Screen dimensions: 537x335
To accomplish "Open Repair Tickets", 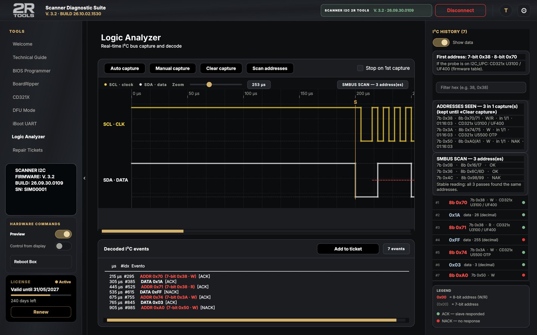I will [28, 150].
